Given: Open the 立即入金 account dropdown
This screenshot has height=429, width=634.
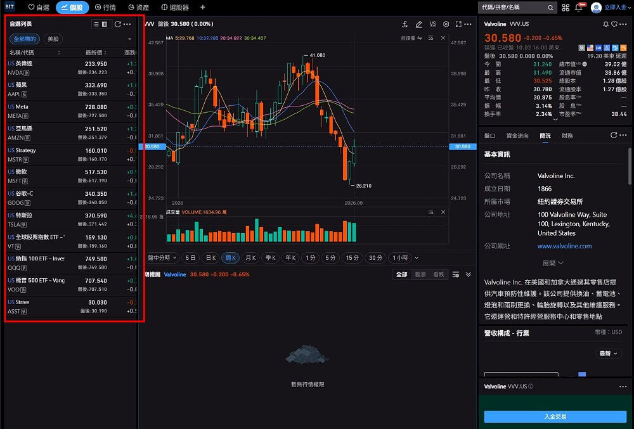Looking at the screenshot, I should [617, 7].
